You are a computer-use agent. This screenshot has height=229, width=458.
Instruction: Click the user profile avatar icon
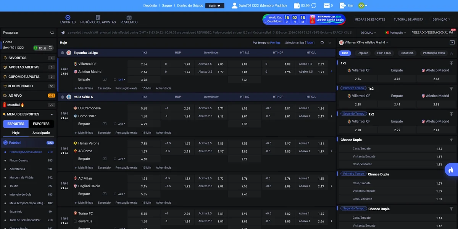pos(234,6)
